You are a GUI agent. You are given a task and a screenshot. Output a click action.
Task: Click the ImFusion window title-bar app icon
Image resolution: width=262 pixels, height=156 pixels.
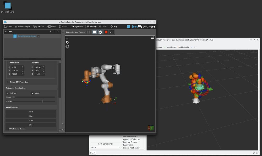[5, 22]
